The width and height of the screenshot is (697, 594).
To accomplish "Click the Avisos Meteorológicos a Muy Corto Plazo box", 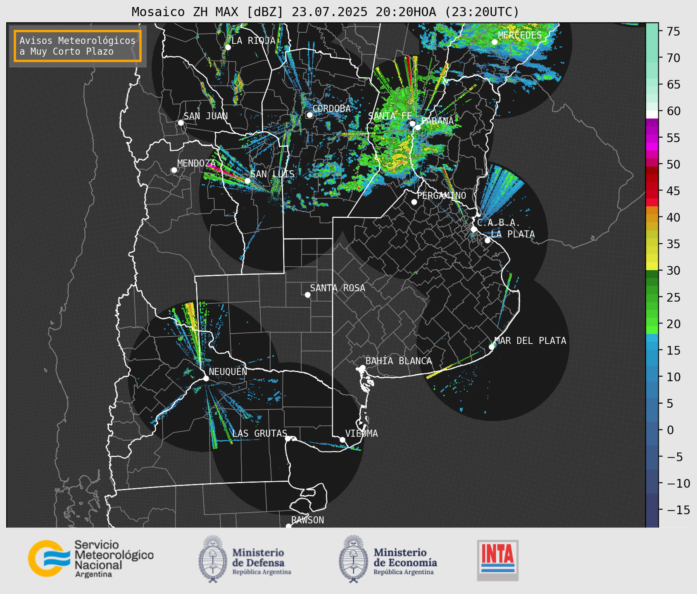I will 78,46.
